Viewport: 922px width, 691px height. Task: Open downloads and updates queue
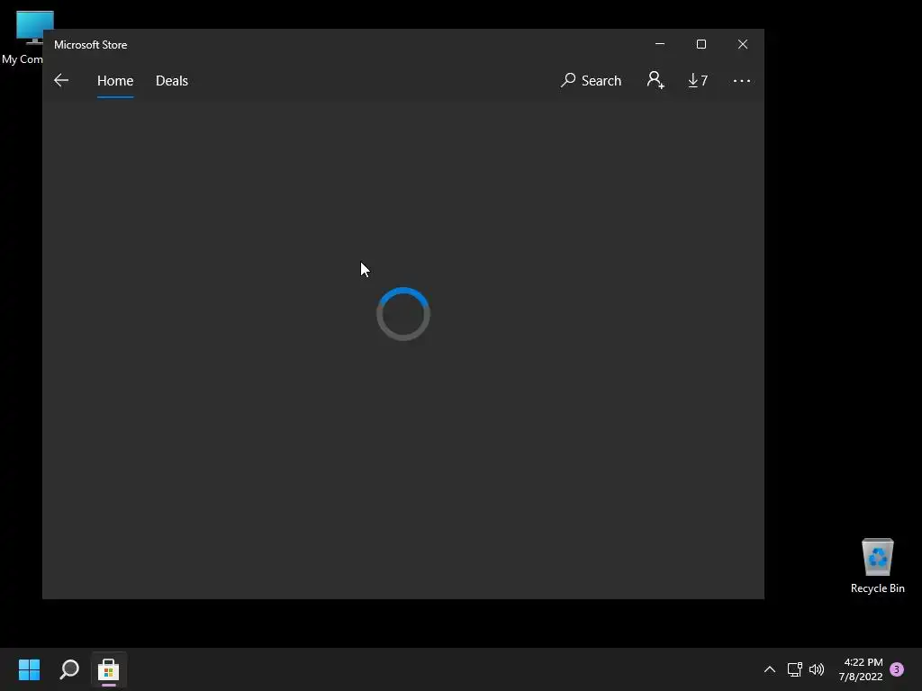tap(698, 80)
